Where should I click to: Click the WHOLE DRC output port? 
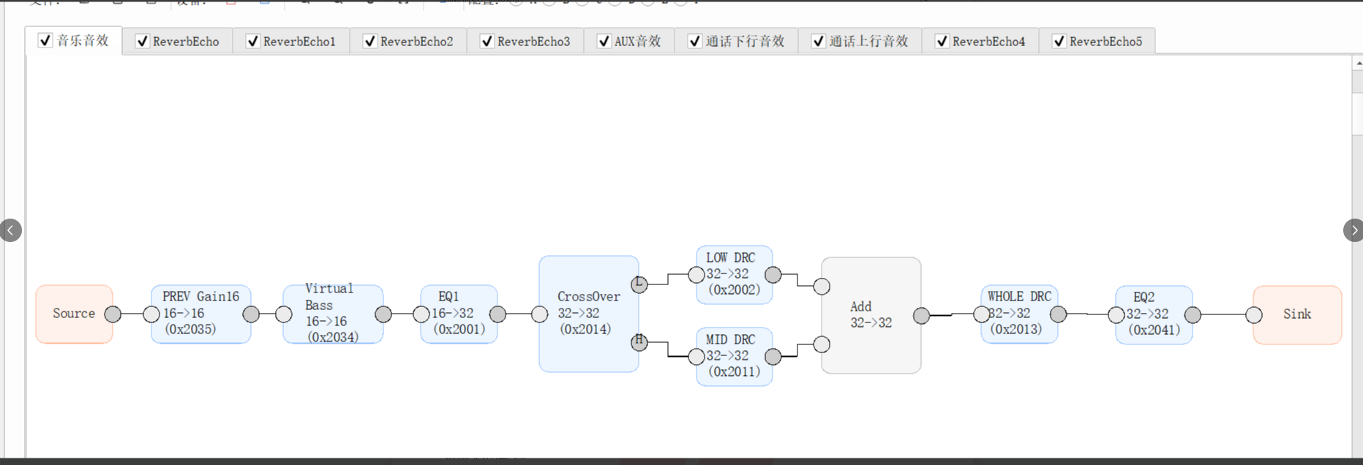click(x=1058, y=314)
